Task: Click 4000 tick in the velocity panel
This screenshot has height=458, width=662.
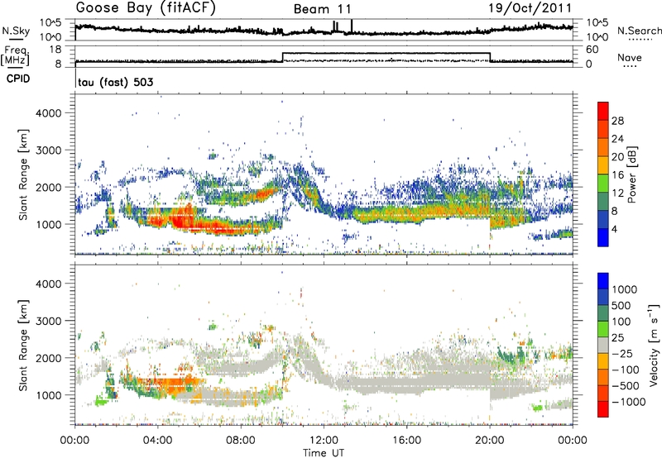Action: coord(49,284)
